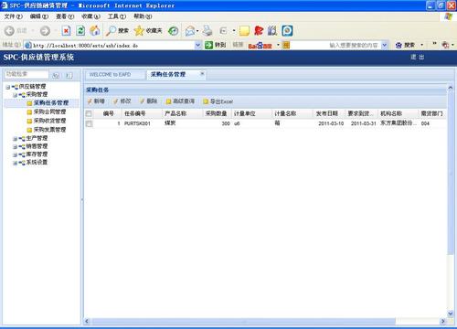
Task: Collapse the 供应链管理 root tree node
Action: tap(8, 87)
